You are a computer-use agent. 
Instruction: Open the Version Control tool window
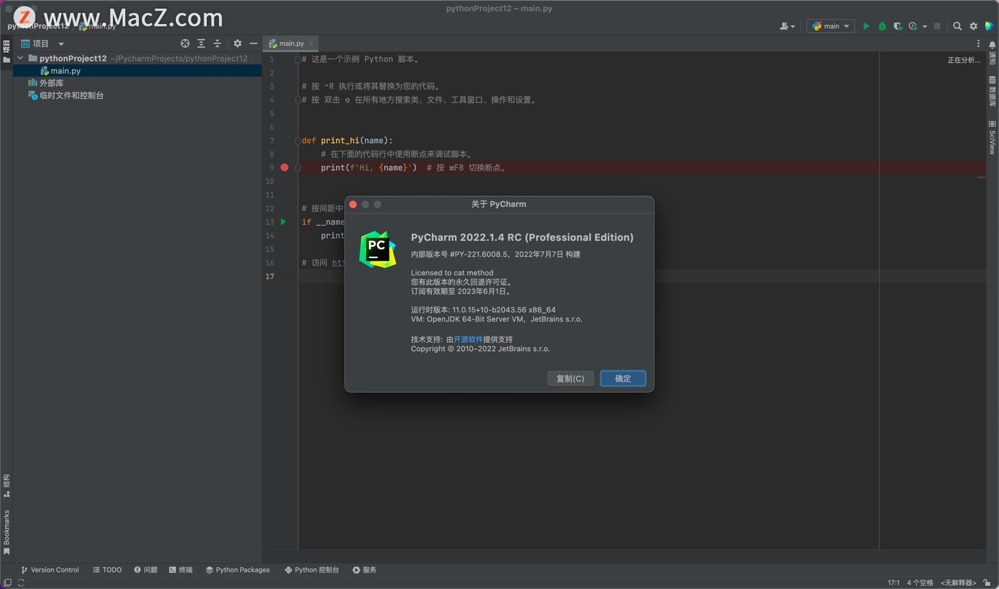pos(50,570)
